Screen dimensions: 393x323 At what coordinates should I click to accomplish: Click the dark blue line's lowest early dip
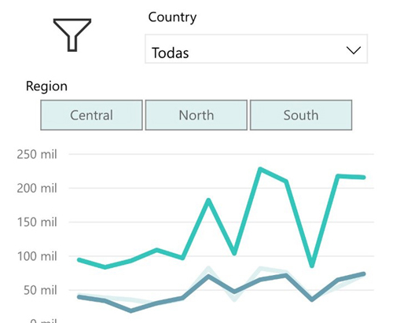tap(131, 311)
